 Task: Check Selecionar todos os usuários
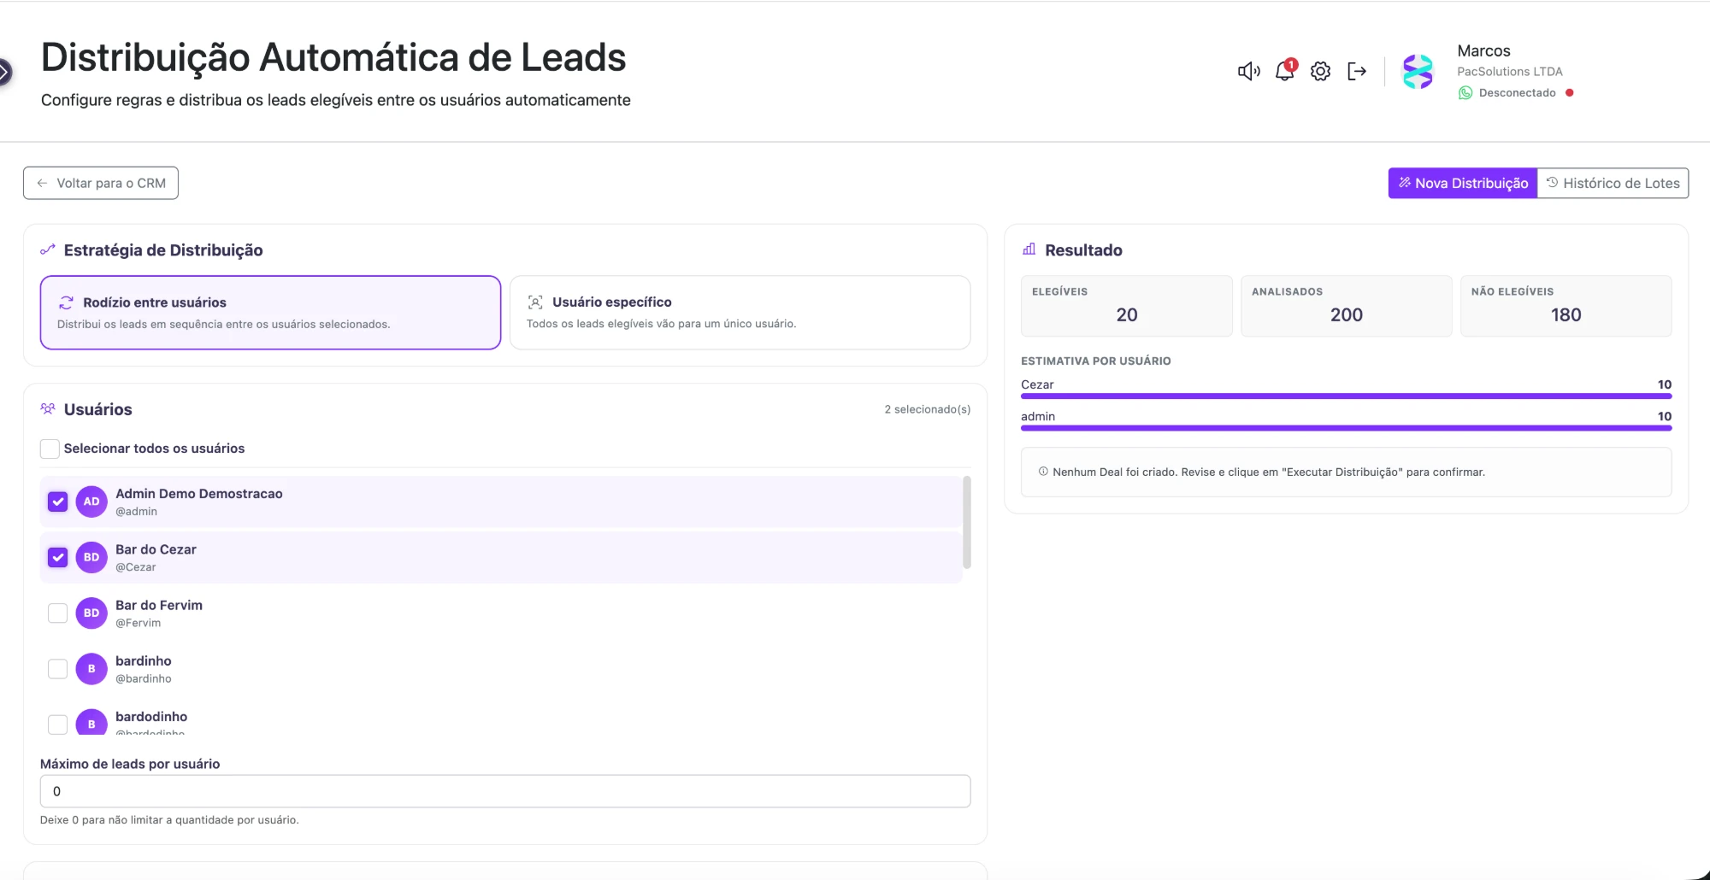pyautogui.click(x=50, y=449)
